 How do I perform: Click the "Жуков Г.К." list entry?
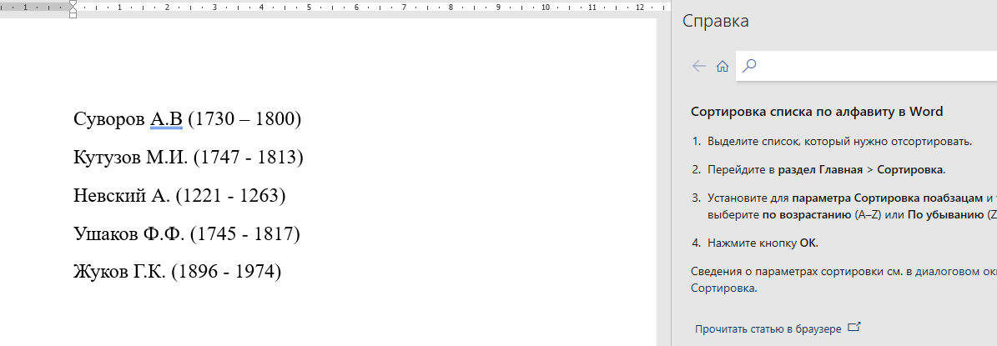177,271
